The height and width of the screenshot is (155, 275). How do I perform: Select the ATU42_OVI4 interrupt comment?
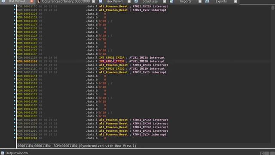[x=149, y=135]
